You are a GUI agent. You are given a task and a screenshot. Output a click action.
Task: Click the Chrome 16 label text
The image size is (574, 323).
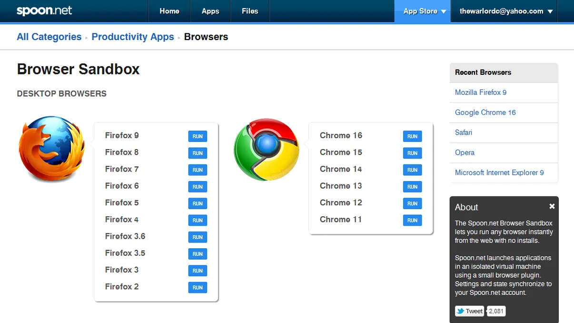tap(341, 135)
